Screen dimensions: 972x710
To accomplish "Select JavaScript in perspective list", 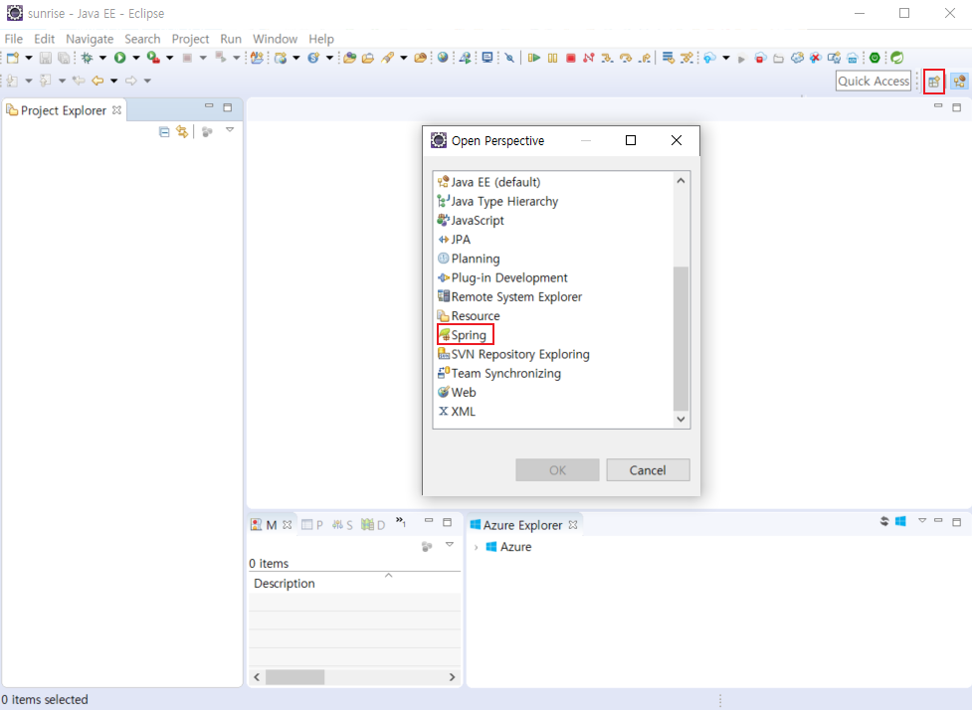I will (478, 221).
